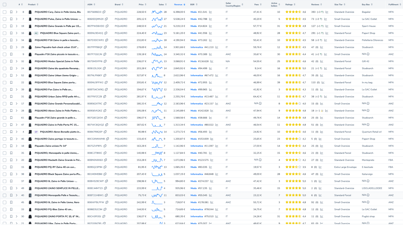Bookmark the Piquadro P16 Zaino grande row
This screenshot has width=403, height=228.
point(11,118)
